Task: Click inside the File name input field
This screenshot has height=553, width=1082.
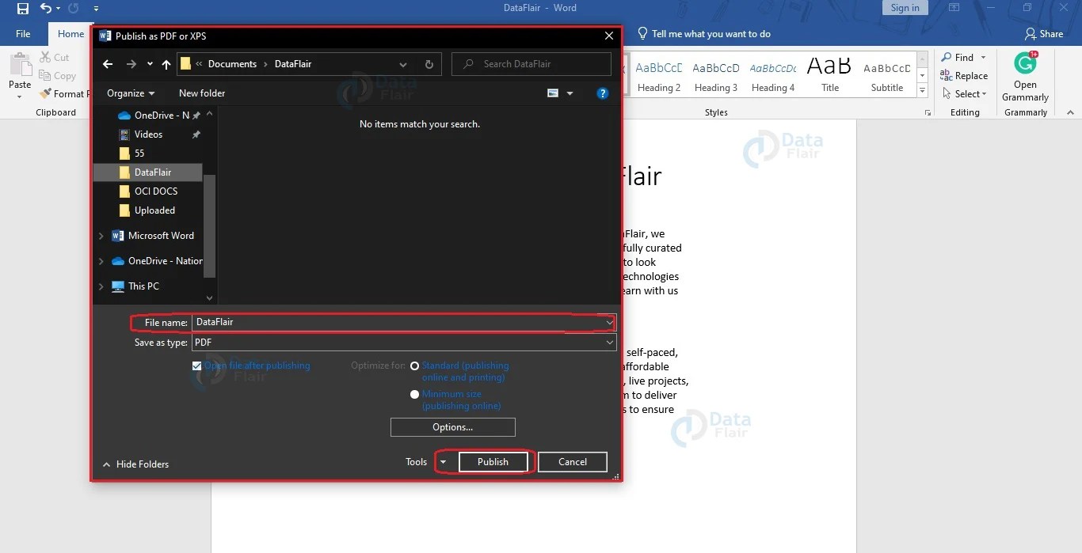Action: click(356, 322)
